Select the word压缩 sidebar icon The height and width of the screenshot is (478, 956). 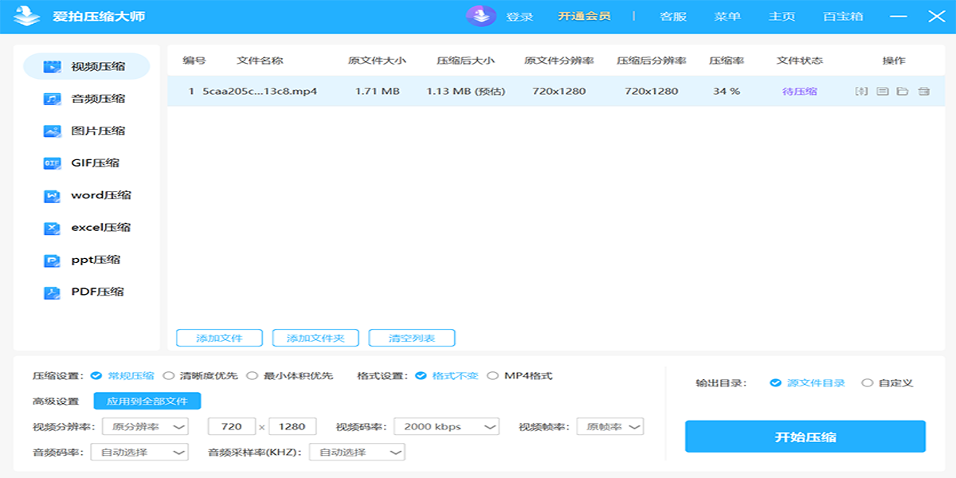tap(53, 196)
